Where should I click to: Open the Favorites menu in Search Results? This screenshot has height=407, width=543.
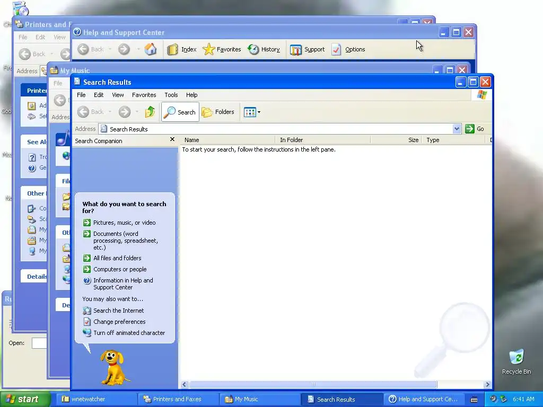pos(144,95)
